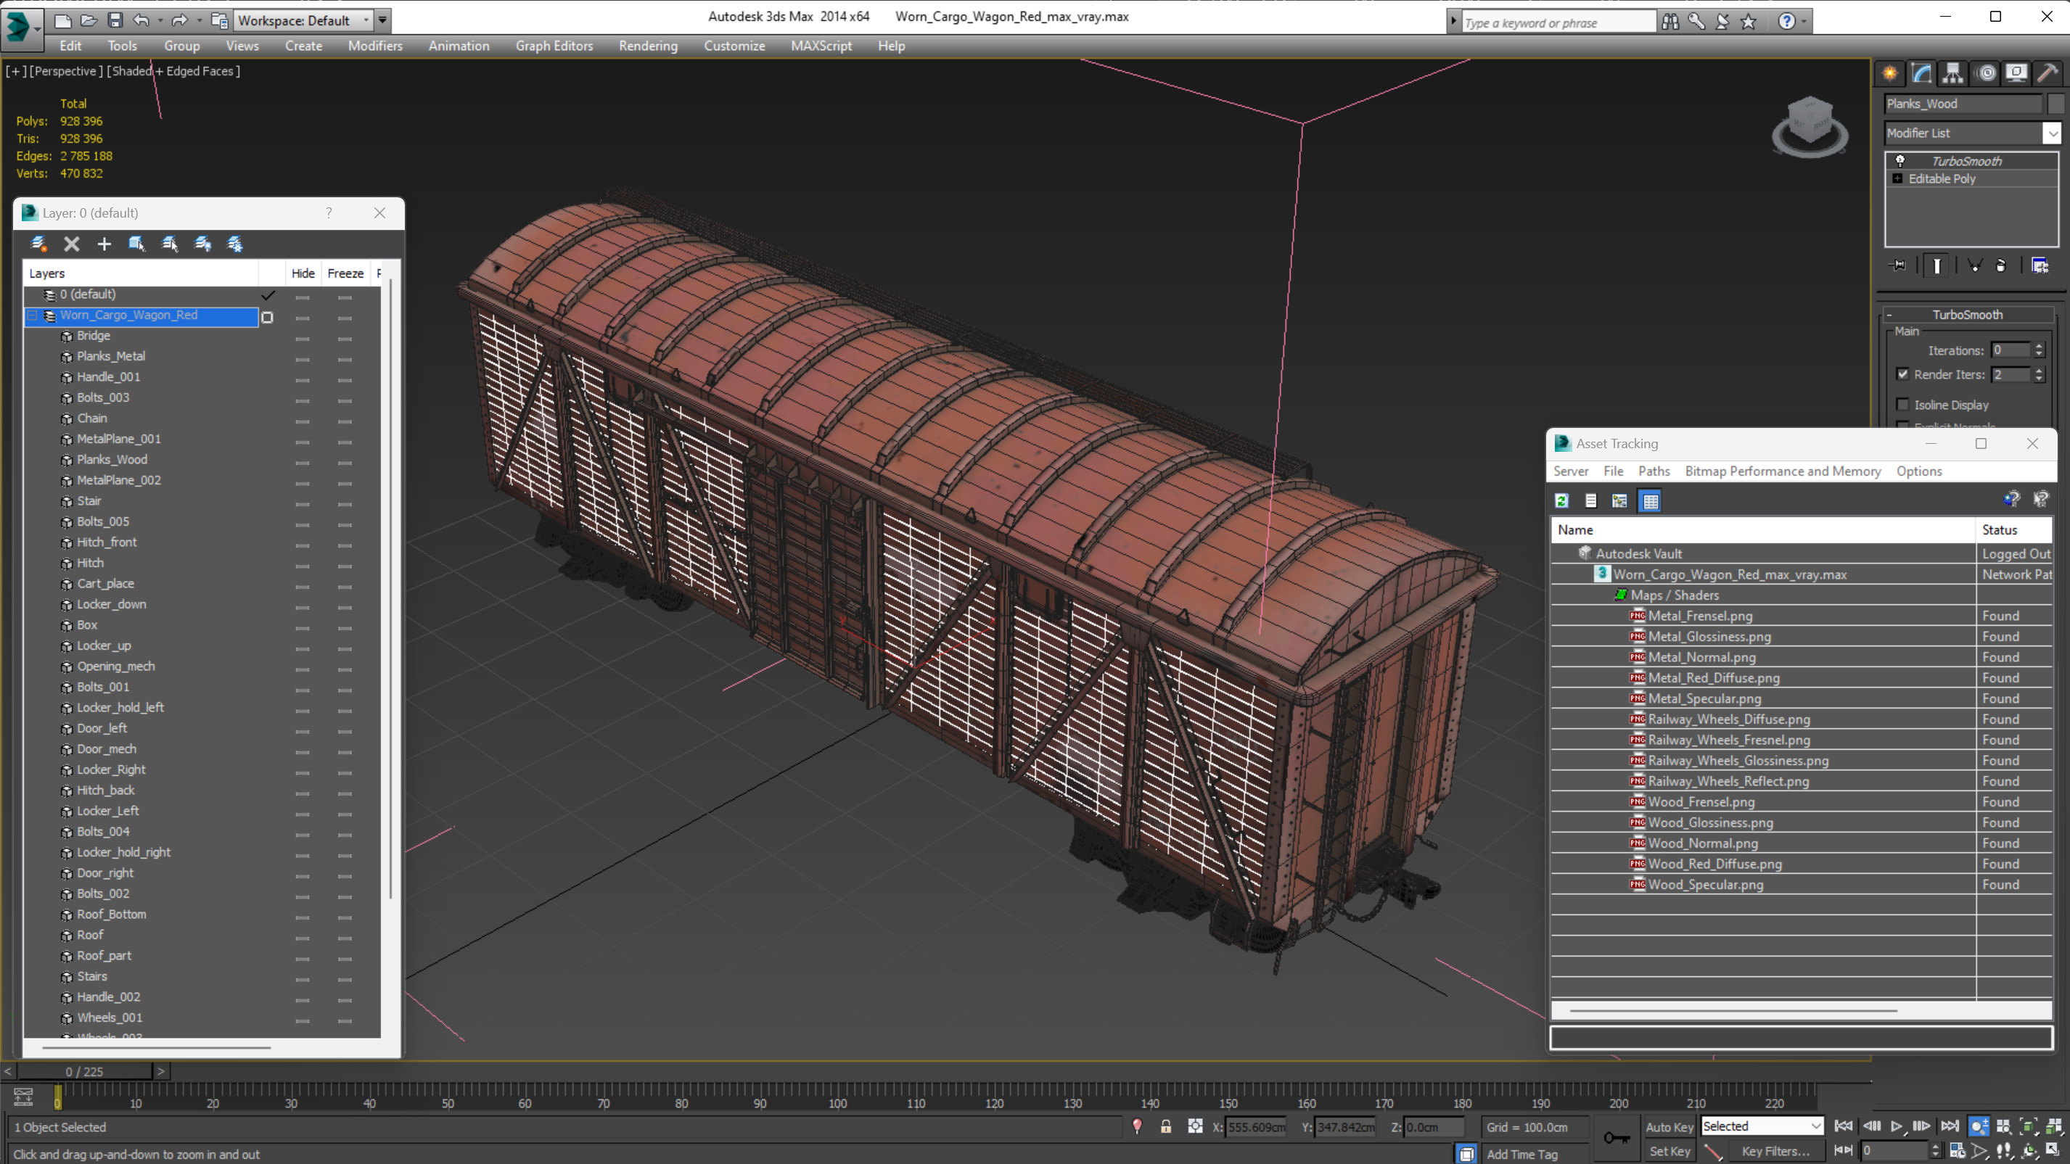
Task: Click the Planks_Wood object color swatch
Action: pos(2055,104)
